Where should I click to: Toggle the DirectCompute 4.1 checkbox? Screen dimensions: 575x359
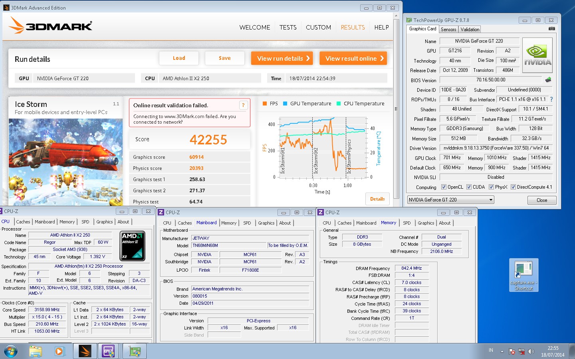tap(513, 187)
